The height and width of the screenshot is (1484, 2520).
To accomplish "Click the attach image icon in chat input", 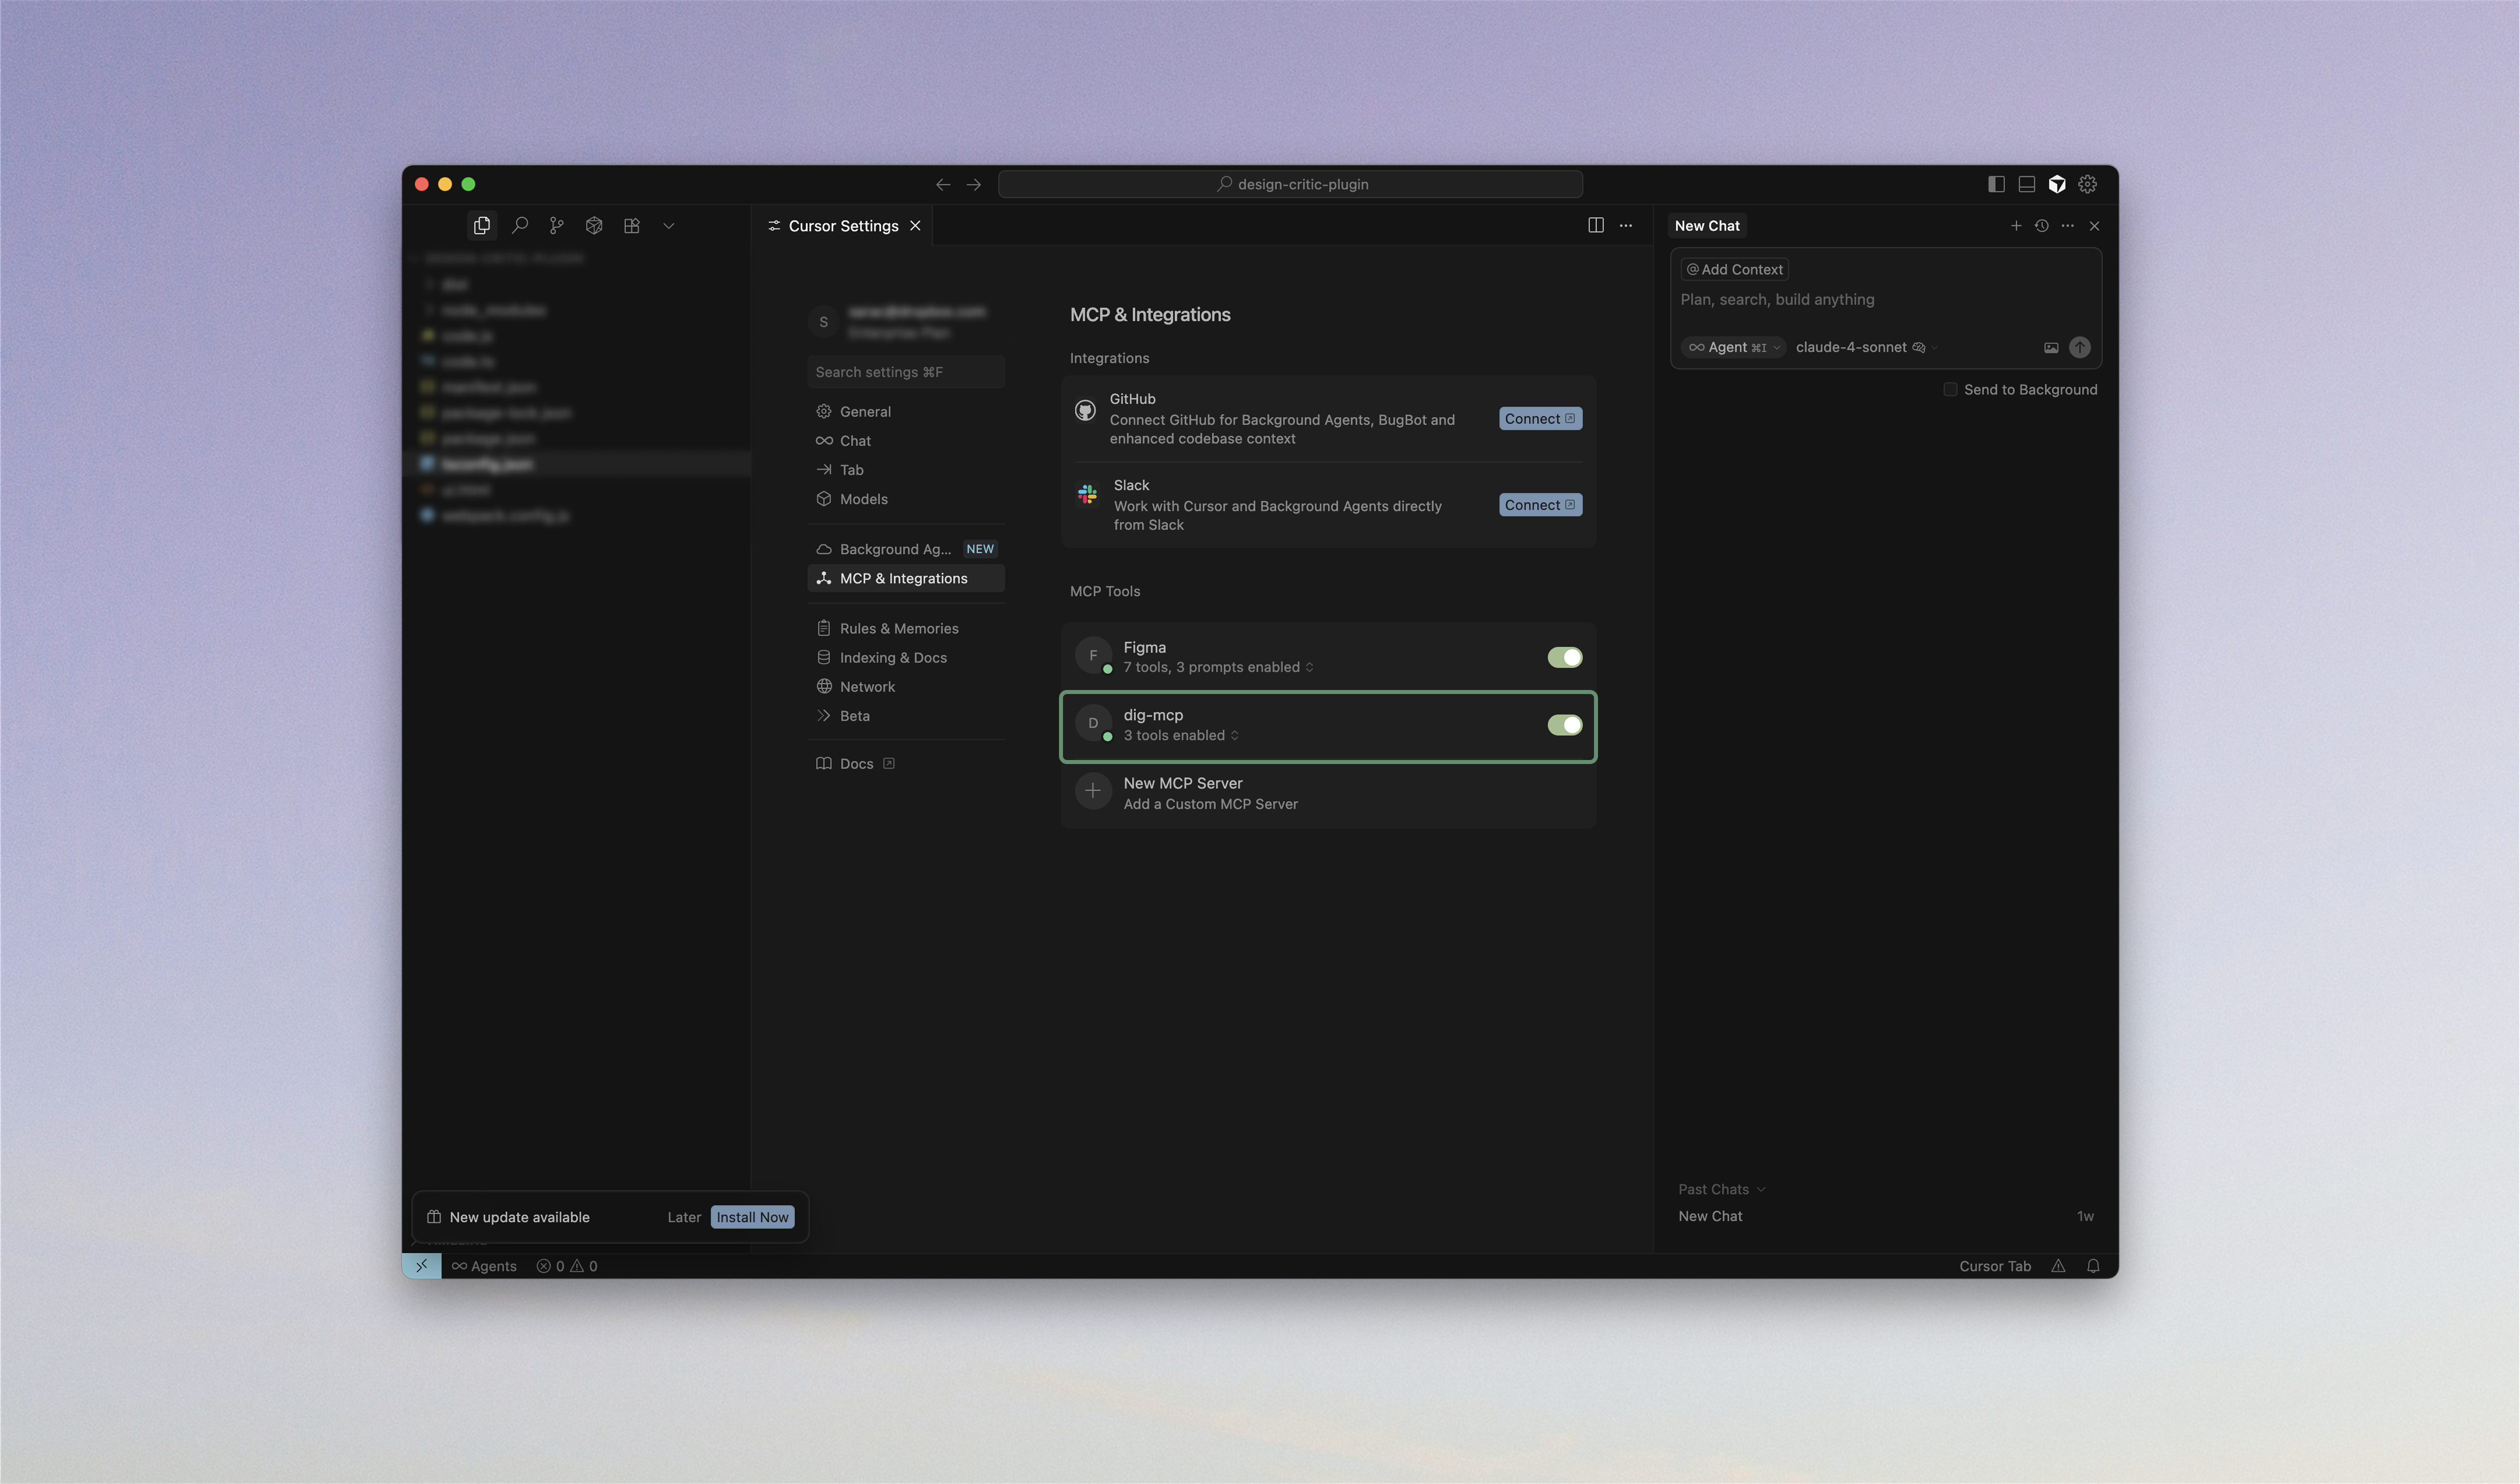I will click(x=2051, y=348).
